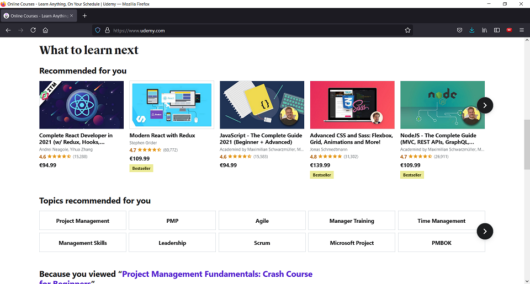Click Bestseller badge under NodeJS course
This screenshot has height=284, width=530.
pyautogui.click(x=412, y=175)
